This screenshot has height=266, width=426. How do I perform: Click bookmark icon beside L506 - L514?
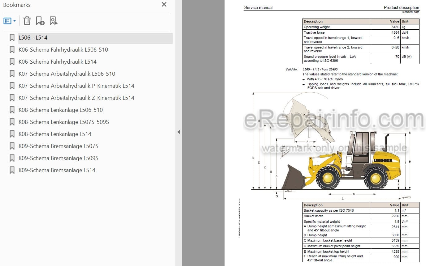[x=12, y=38]
